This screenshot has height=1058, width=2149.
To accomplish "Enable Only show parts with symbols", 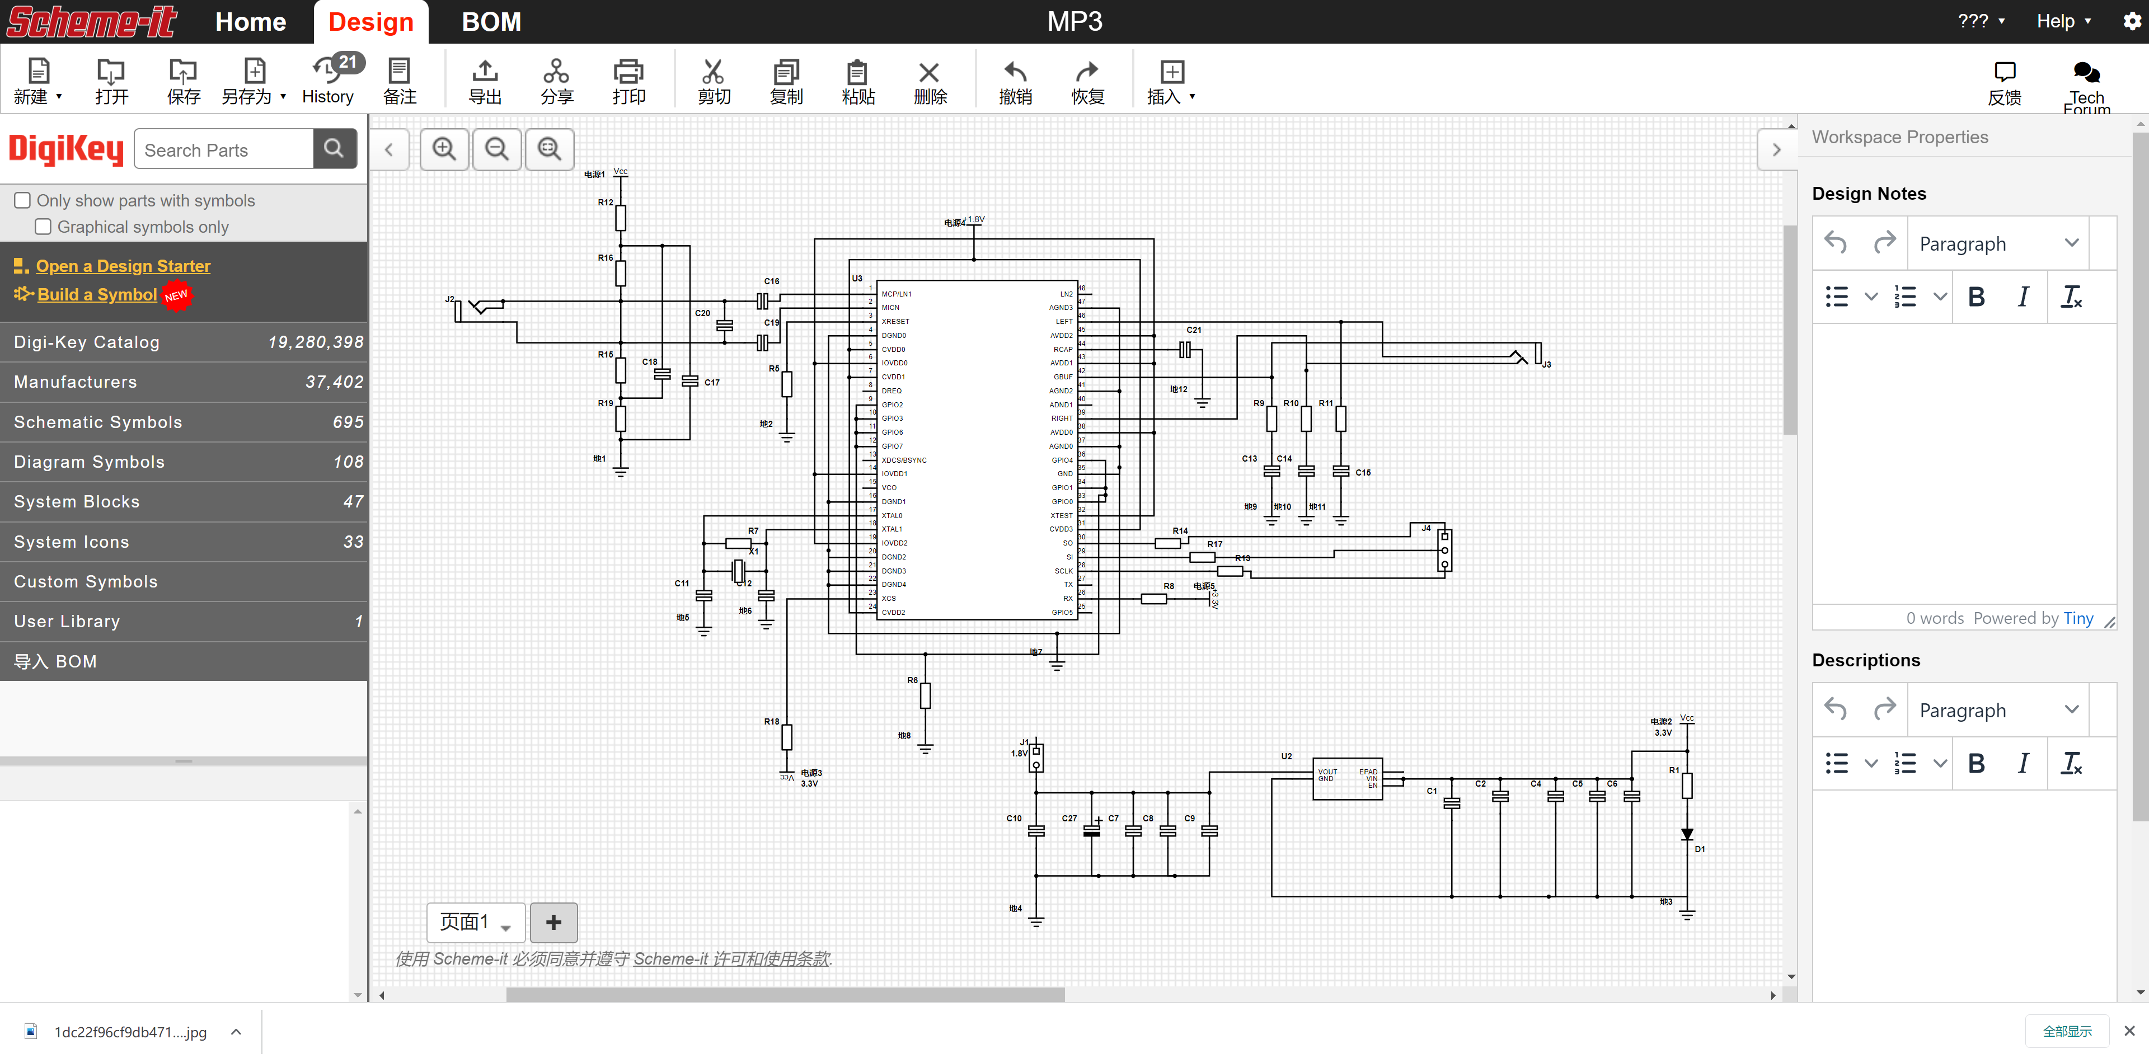I will coord(22,200).
